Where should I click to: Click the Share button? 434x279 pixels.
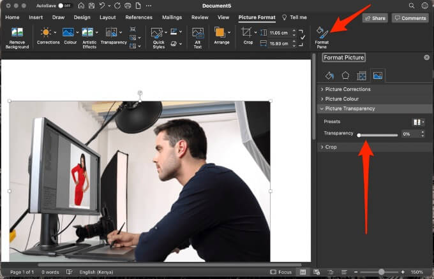coord(375,18)
